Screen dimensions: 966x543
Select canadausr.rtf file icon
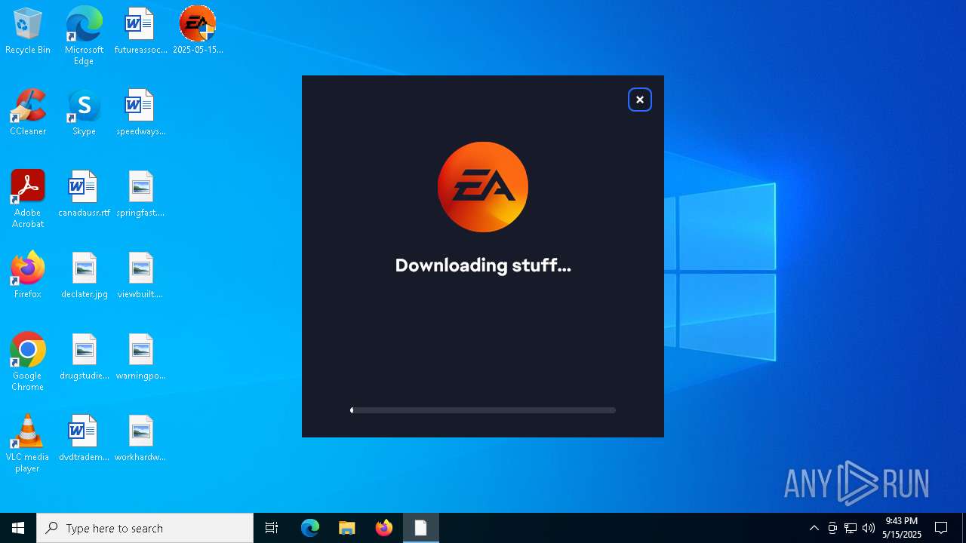coord(84,194)
